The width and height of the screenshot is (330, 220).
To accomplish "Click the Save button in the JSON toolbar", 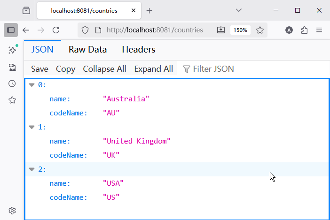I will 39,69.
